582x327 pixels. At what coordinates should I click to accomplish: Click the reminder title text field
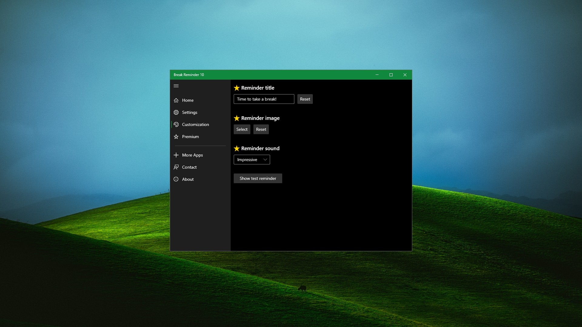point(264,99)
